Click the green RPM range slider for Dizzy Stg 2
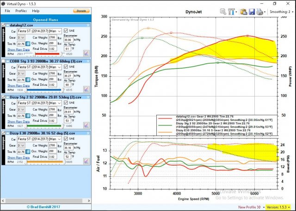This screenshot has width=296, height=211. click(x=44, y=126)
